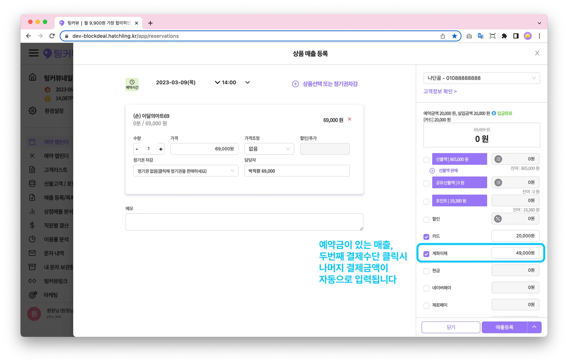This screenshot has width=568, height=364.
Task: Enable the 현금 payment checkbox
Action: click(426, 271)
